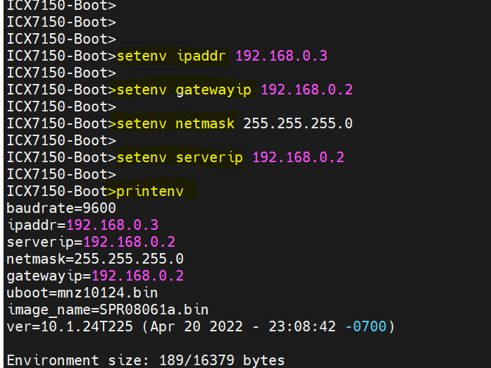Click the uboot=mnz10124.bin line
Viewport: 491px width, 368px height.
pos(82,293)
